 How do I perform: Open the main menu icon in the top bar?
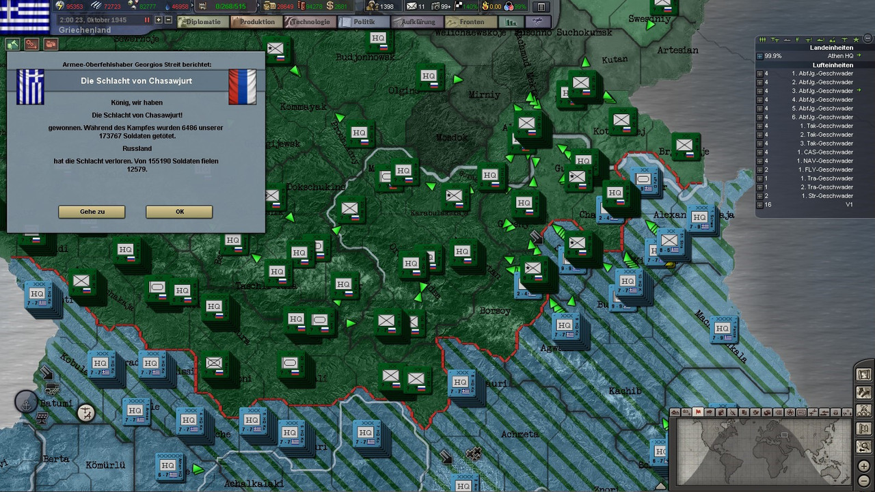click(x=541, y=7)
